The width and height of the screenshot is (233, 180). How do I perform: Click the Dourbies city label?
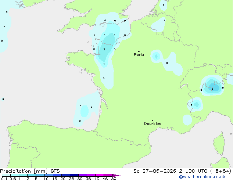153,123
